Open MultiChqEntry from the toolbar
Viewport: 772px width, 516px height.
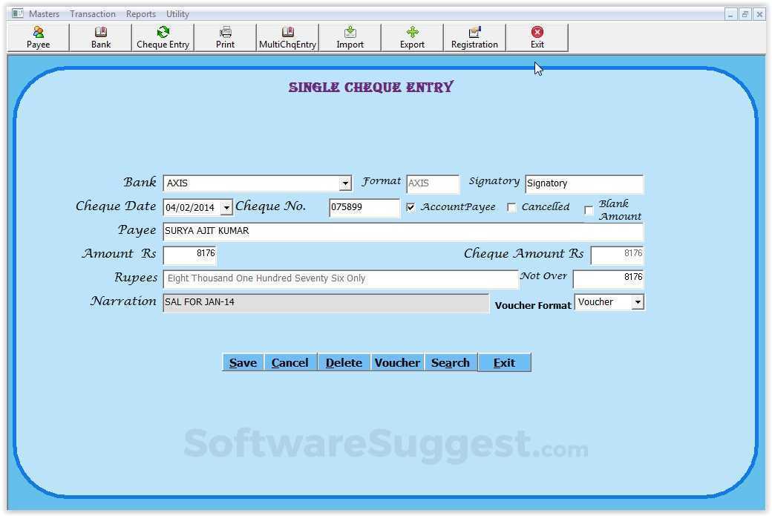(x=287, y=37)
